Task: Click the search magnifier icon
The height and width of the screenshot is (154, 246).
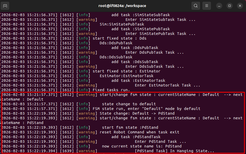Action: coord(195,5)
